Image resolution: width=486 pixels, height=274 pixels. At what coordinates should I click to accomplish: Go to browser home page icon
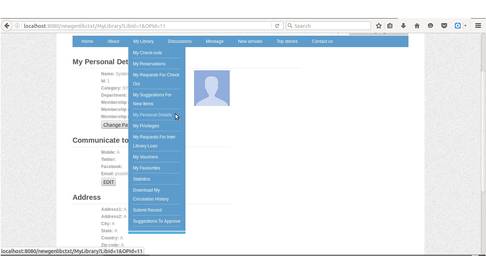coord(417,26)
